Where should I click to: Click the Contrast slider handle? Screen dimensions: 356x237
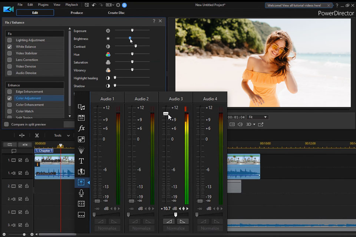coord(136,46)
